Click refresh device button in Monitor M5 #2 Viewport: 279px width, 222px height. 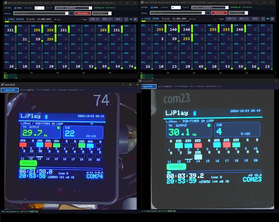(x=208, y=13)
